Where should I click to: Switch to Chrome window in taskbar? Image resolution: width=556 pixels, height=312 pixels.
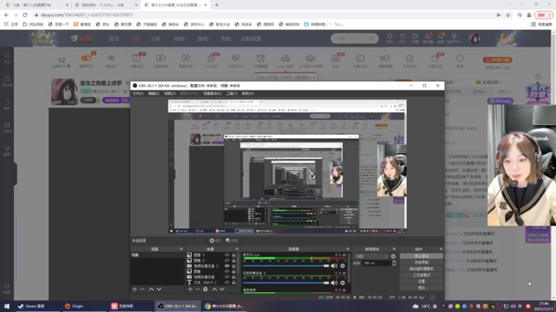point(224,306)
